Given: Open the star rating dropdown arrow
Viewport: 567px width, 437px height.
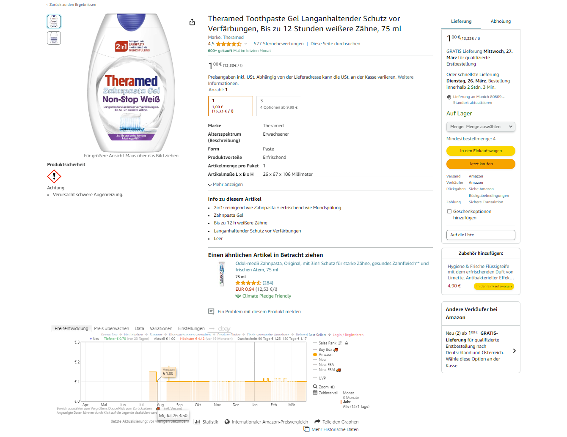Looking at the screenshot, I should click(x=245, y=44).
